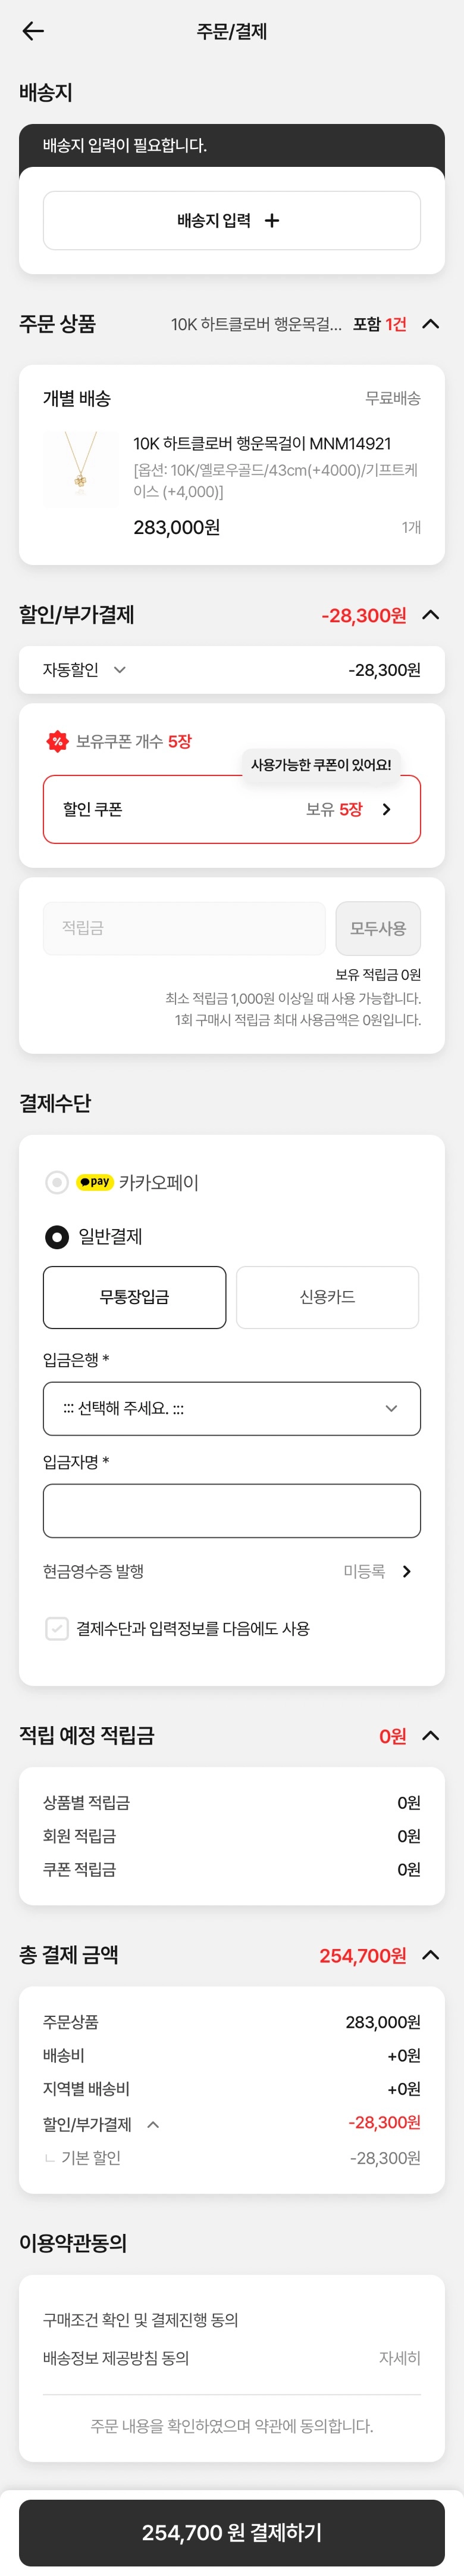The width and height of the screenshot is (464, 2576).
Task: Check 결제수단과 입력정보를 다음에도 사용
Action: click(x=57, y=1628)
